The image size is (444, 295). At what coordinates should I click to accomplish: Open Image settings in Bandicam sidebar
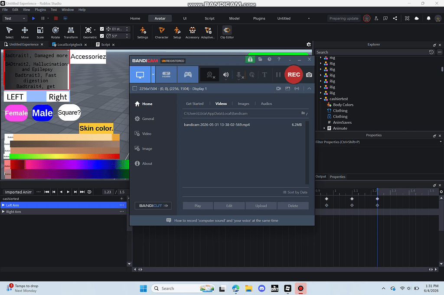pyautogui.click(x=143, y=149)
